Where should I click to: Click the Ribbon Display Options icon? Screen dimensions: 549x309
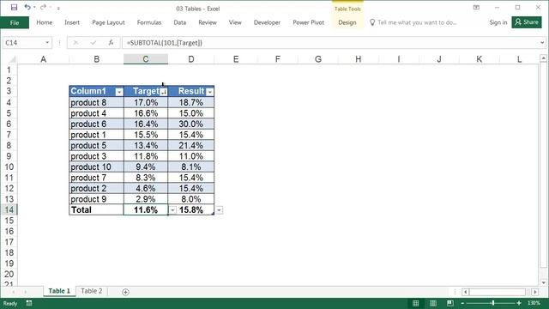click(476, 8)
